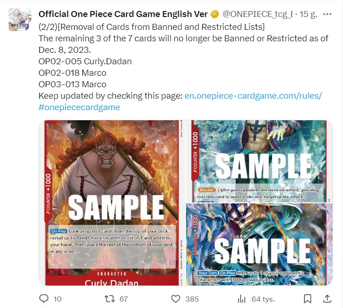Open the reply comment icon
This screenshot has height=308, width=343.
pos(44,299)
